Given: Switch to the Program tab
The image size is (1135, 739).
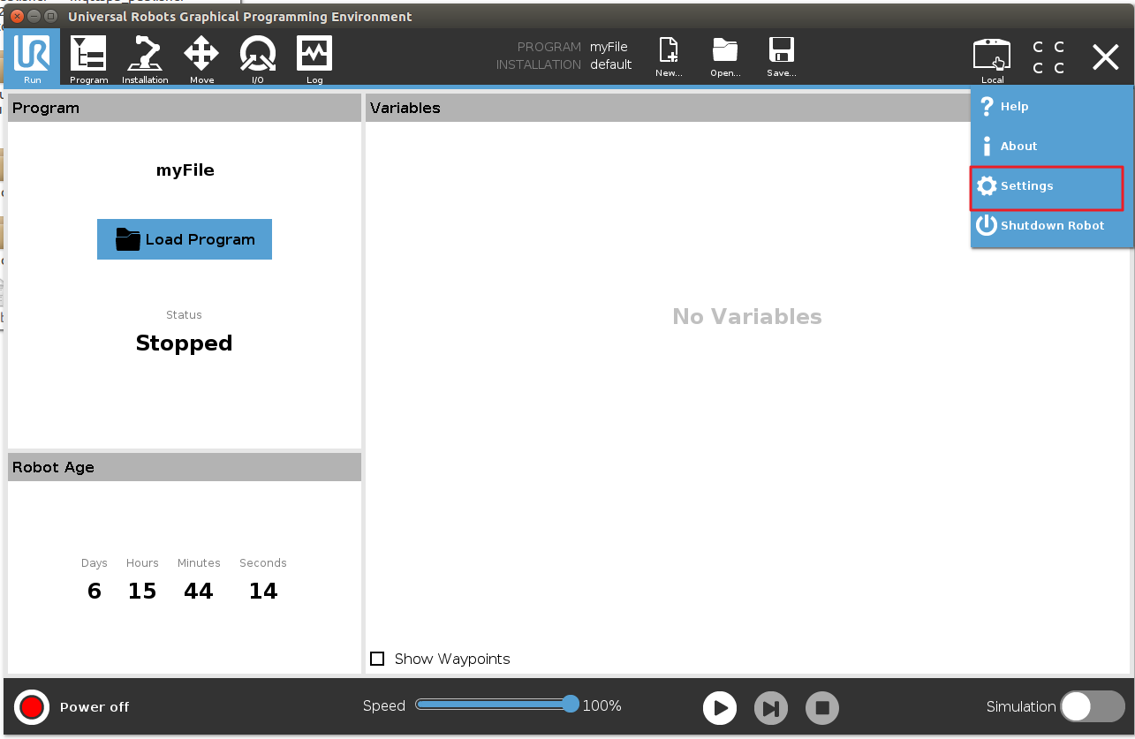Looking at the screenshot, I should pos(88,57).
